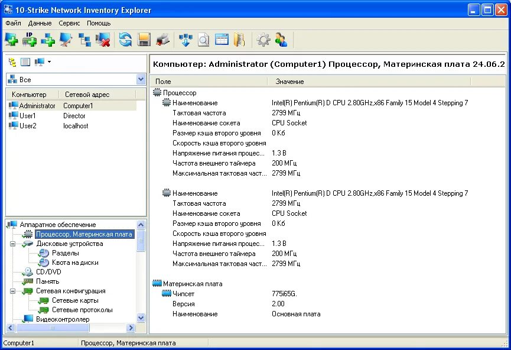Select 'Процессор, Материнская плата' tree item

click(84, 234)
